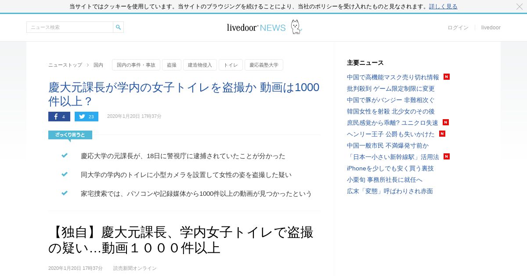Focus the ニュース検索 search field

tap(70, 27)
